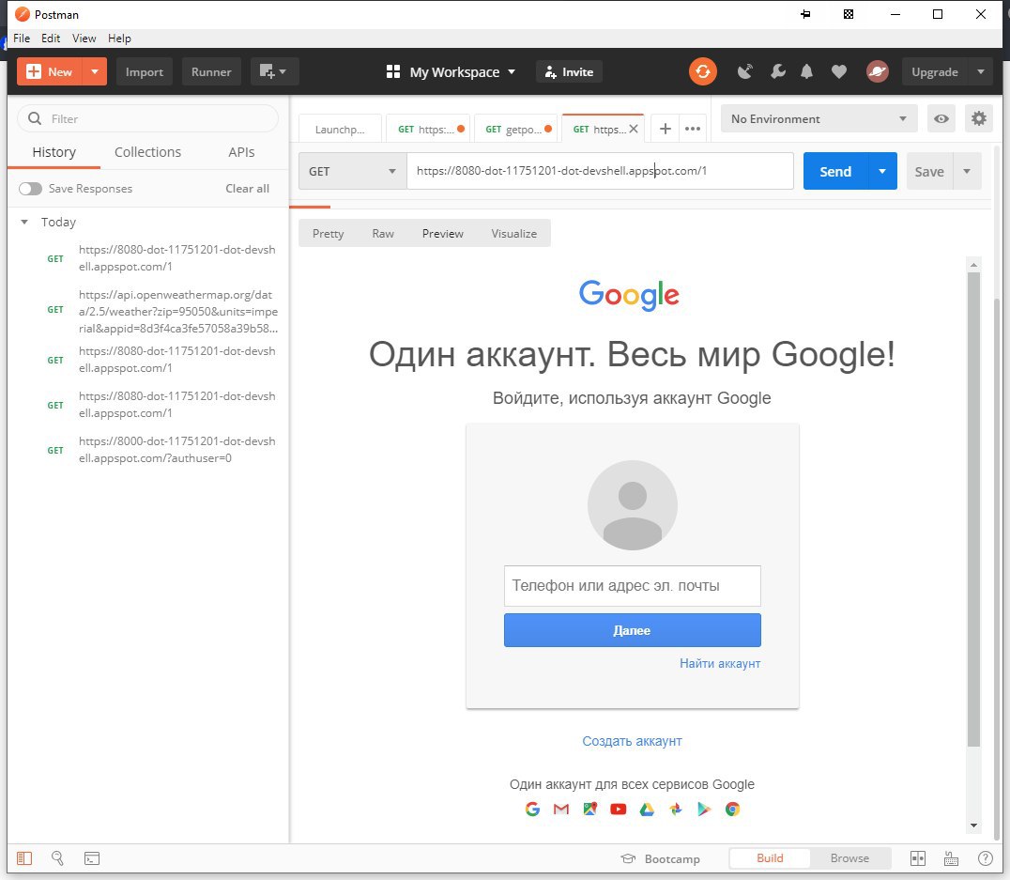Click the Chrome icon in response preview
This screenshot has height=880, width=1010.
[x=732, y=809]
